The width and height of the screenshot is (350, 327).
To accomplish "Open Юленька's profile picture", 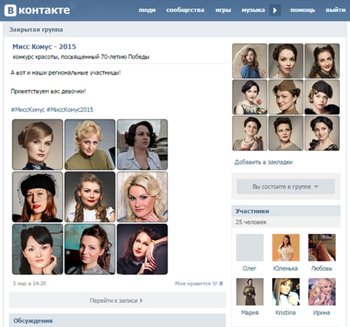I will [x=286, y=247].
